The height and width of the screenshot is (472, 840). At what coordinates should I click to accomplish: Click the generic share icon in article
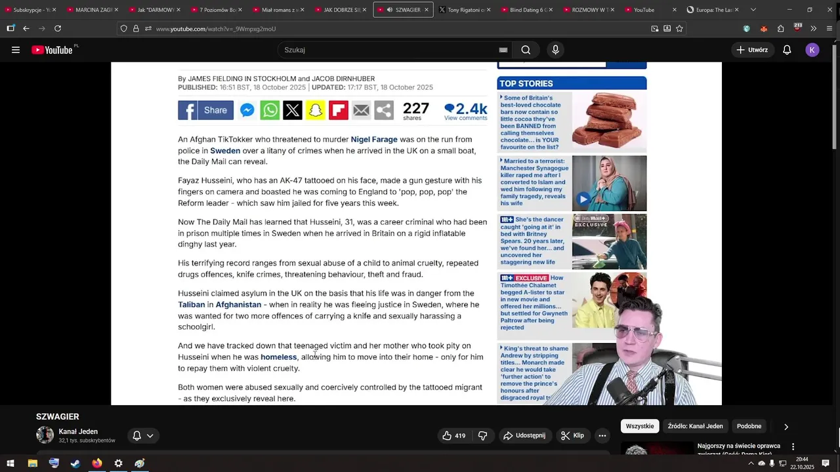pyautogui.click(x=384, y=110)
